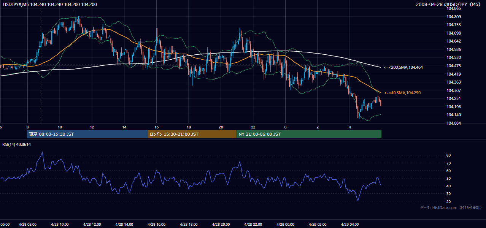Click price level 104.475 on axis
The height and width of the screenshot is (228, 486).
coord(454,66)
